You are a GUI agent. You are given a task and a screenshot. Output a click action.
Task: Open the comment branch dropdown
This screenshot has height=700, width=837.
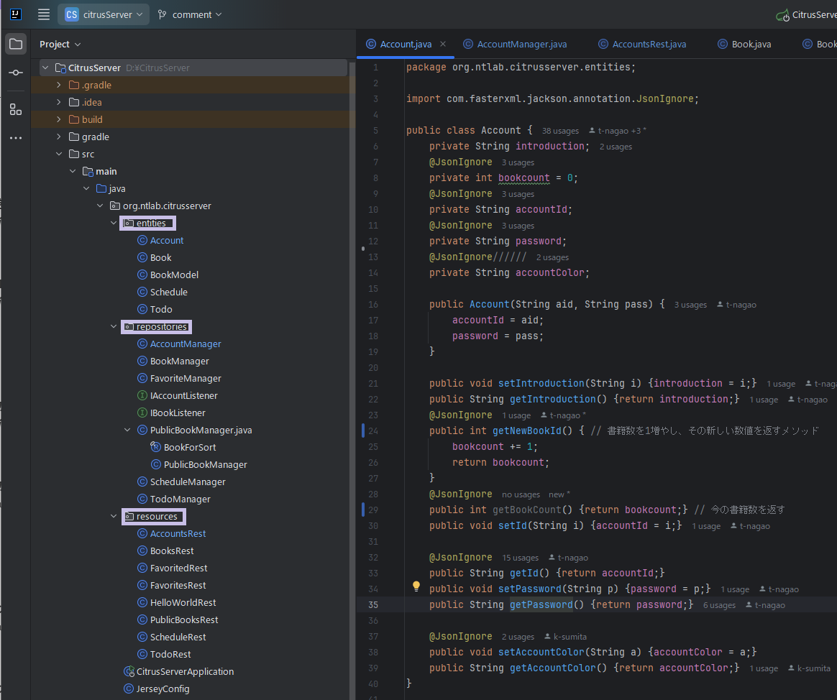point(190,14)
